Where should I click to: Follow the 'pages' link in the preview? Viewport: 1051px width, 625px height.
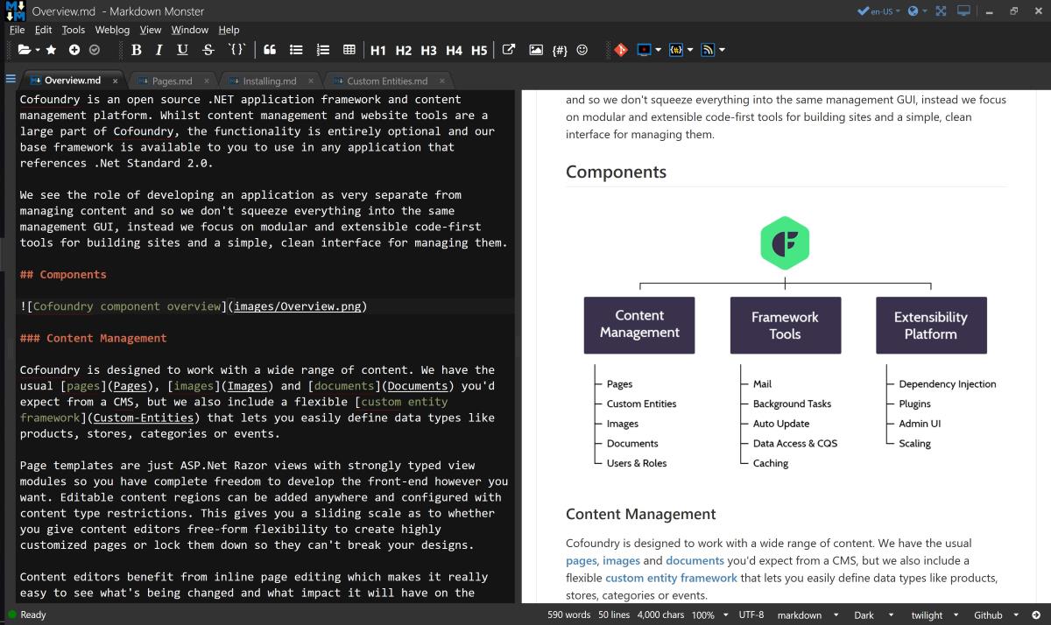click(x=582, y=560)
